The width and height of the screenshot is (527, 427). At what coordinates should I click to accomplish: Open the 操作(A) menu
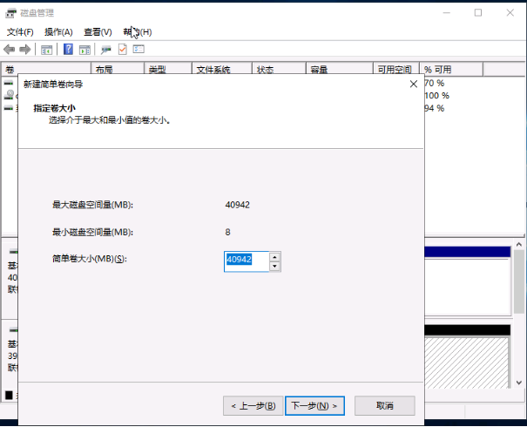point(58,31)
